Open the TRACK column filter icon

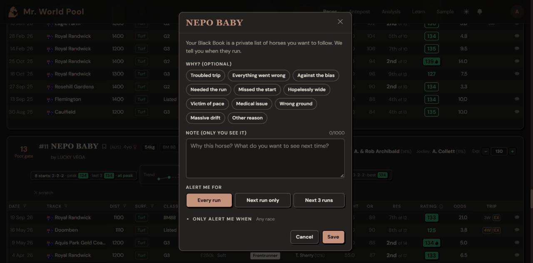click(66, 206)
